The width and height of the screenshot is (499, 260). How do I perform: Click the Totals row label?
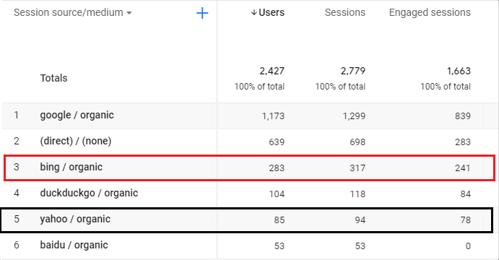click(53, 78)
